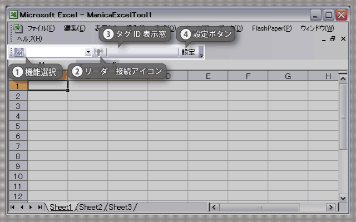Switch to the Sheet2 tab
Screen dimensions: 356x222
[91, 207]
